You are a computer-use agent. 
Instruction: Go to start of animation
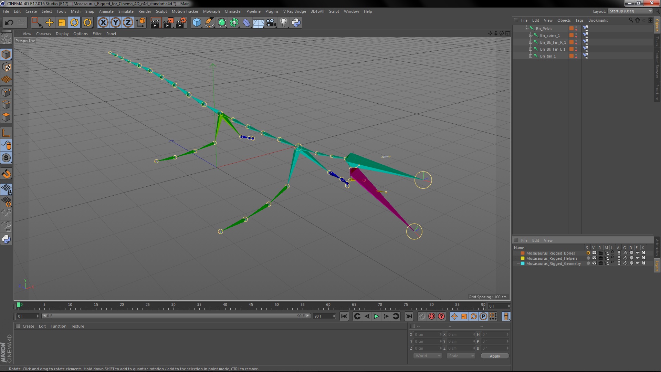tap(344, 316)
